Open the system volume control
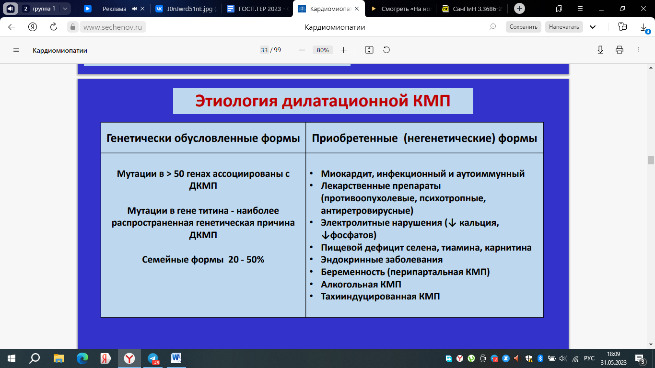The width and height of the screenshot is (655, 368). coord(563,358)
